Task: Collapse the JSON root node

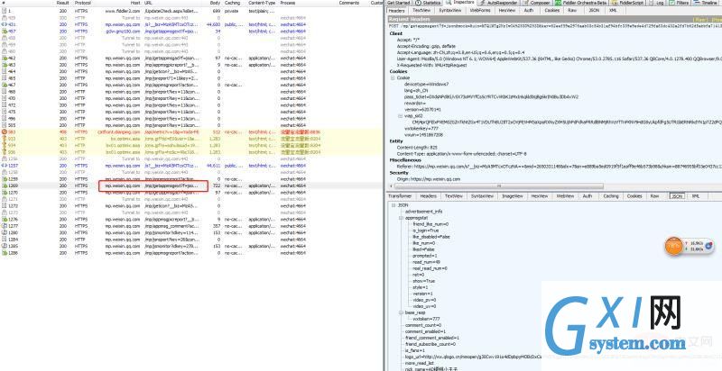Action: (393, 205)
